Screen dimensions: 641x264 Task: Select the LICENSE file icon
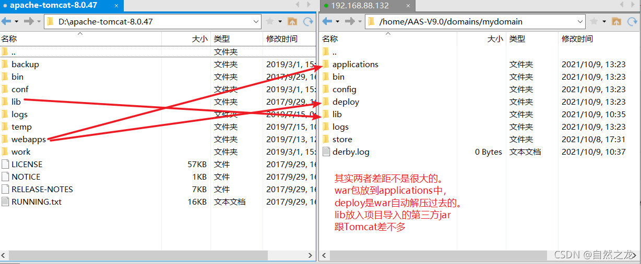point(5,164)
